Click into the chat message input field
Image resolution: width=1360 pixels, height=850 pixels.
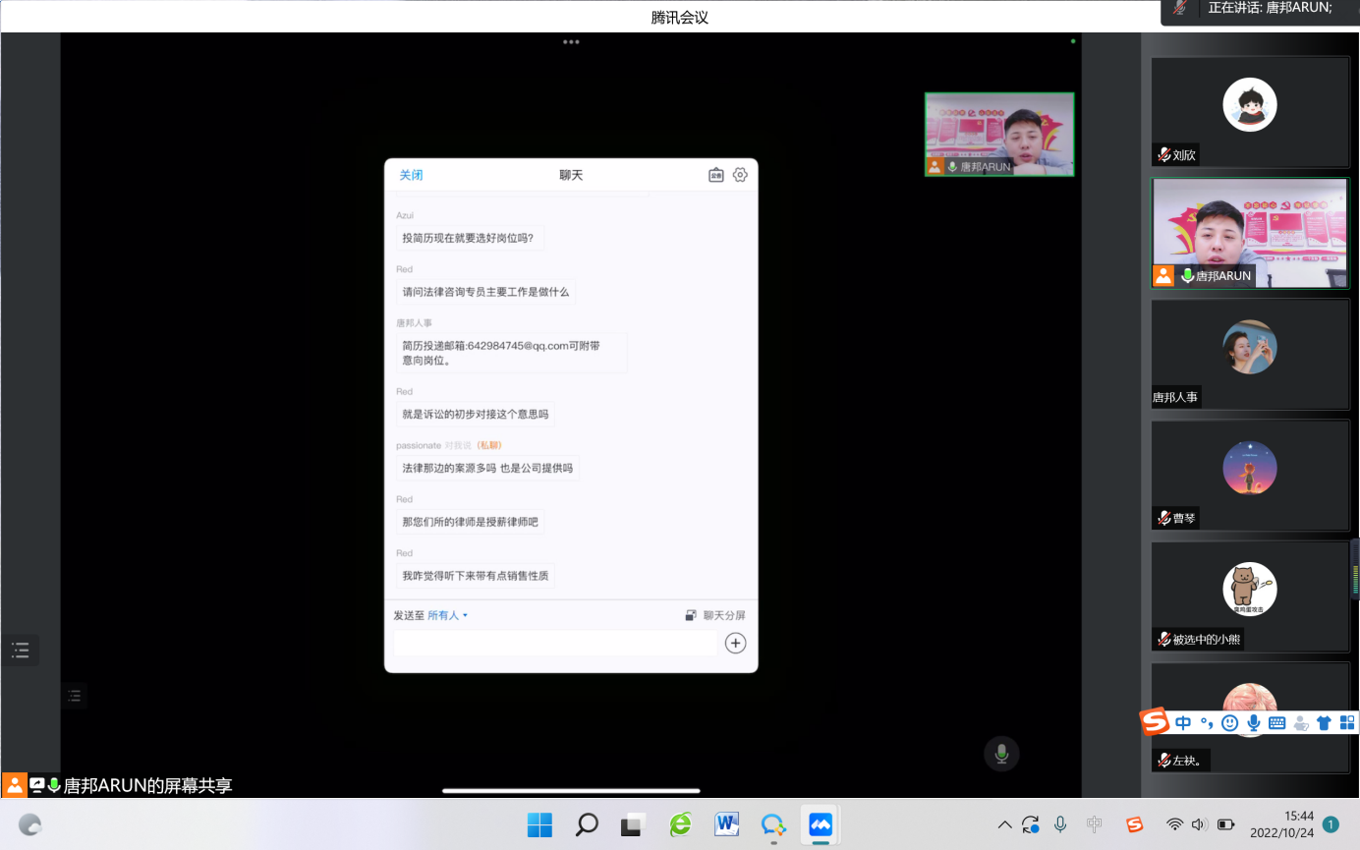point(555,643)
